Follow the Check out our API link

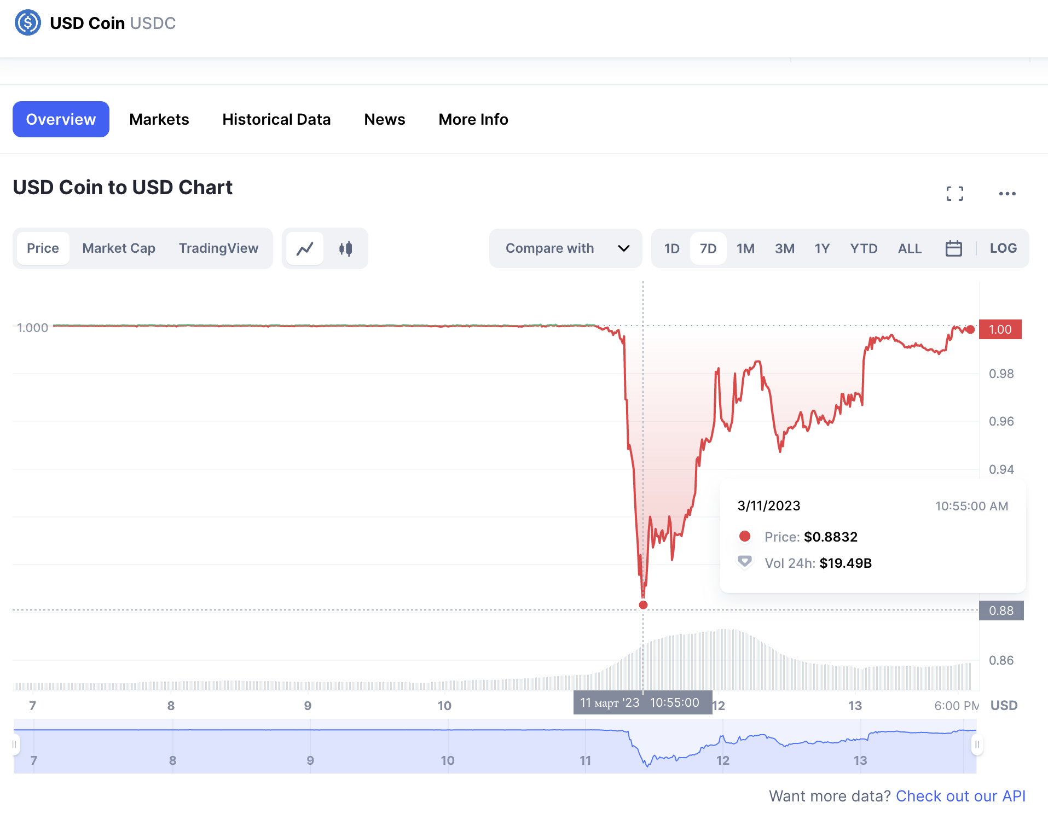pos(961,796)
